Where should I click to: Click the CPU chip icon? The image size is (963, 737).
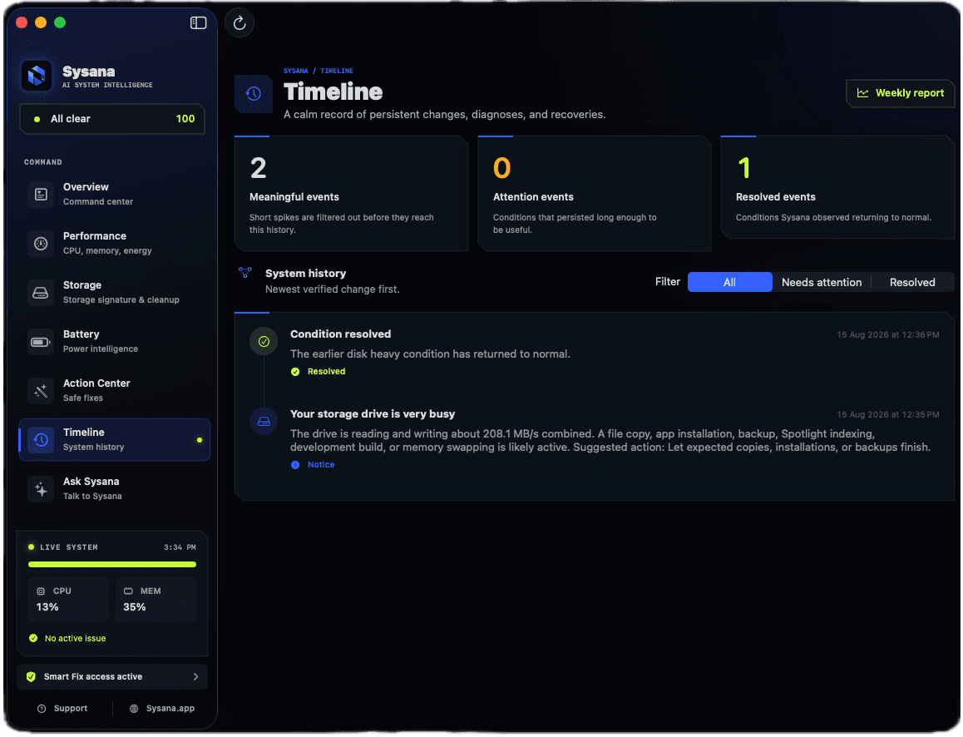pos(41,591)
